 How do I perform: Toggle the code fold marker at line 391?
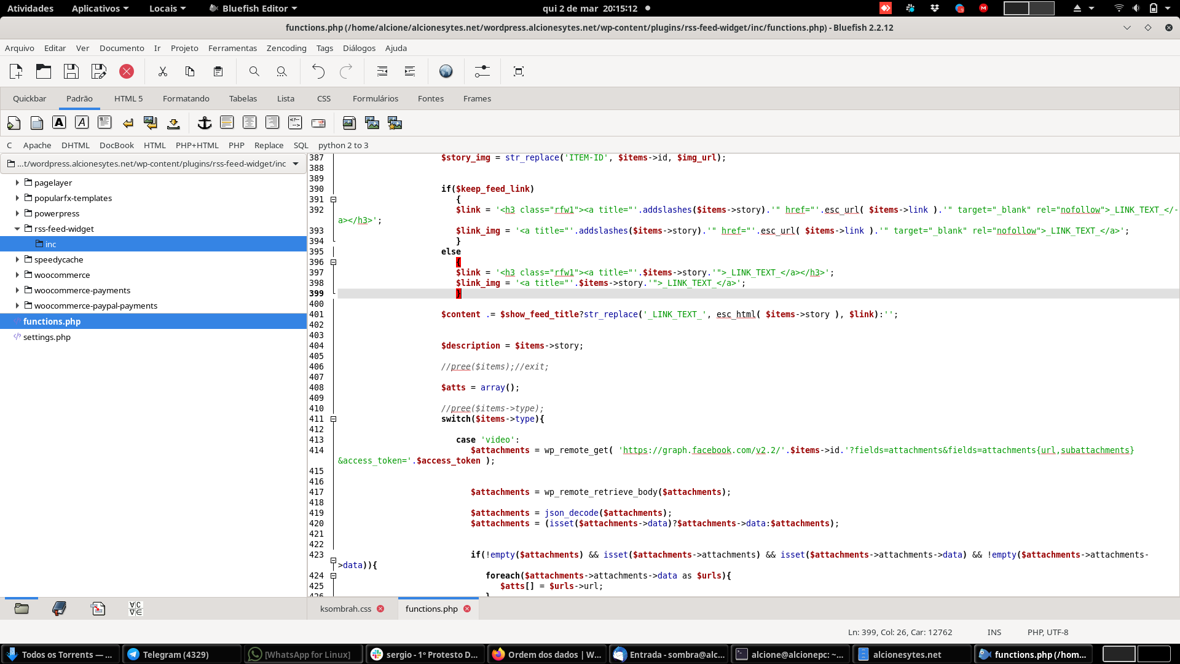(334, 199)
